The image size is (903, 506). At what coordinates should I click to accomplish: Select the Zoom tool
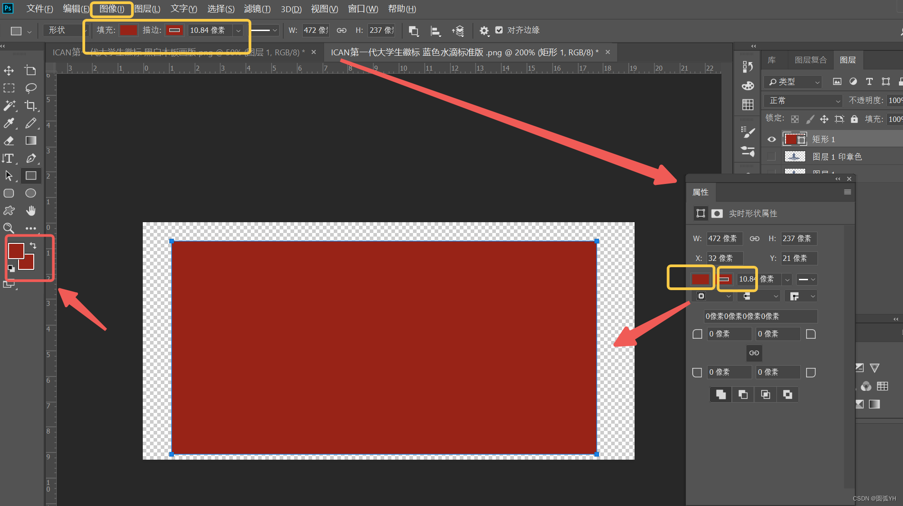pos(9,228)
